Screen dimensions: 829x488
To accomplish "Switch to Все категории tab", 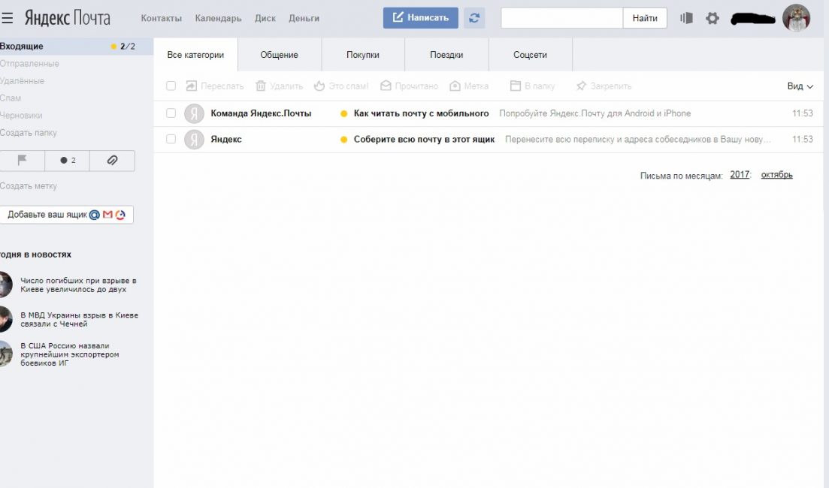I will (x=195, y=54).
